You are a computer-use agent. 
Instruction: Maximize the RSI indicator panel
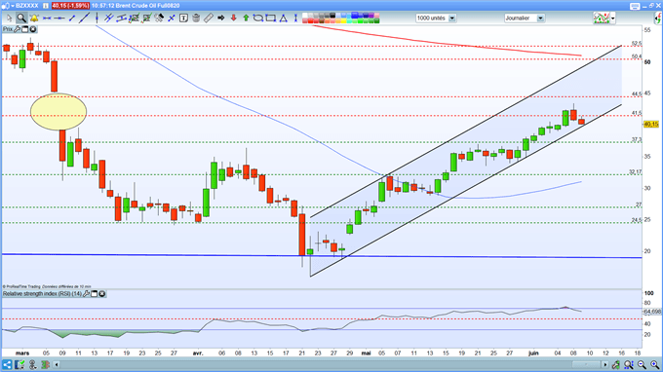(95, 293)
